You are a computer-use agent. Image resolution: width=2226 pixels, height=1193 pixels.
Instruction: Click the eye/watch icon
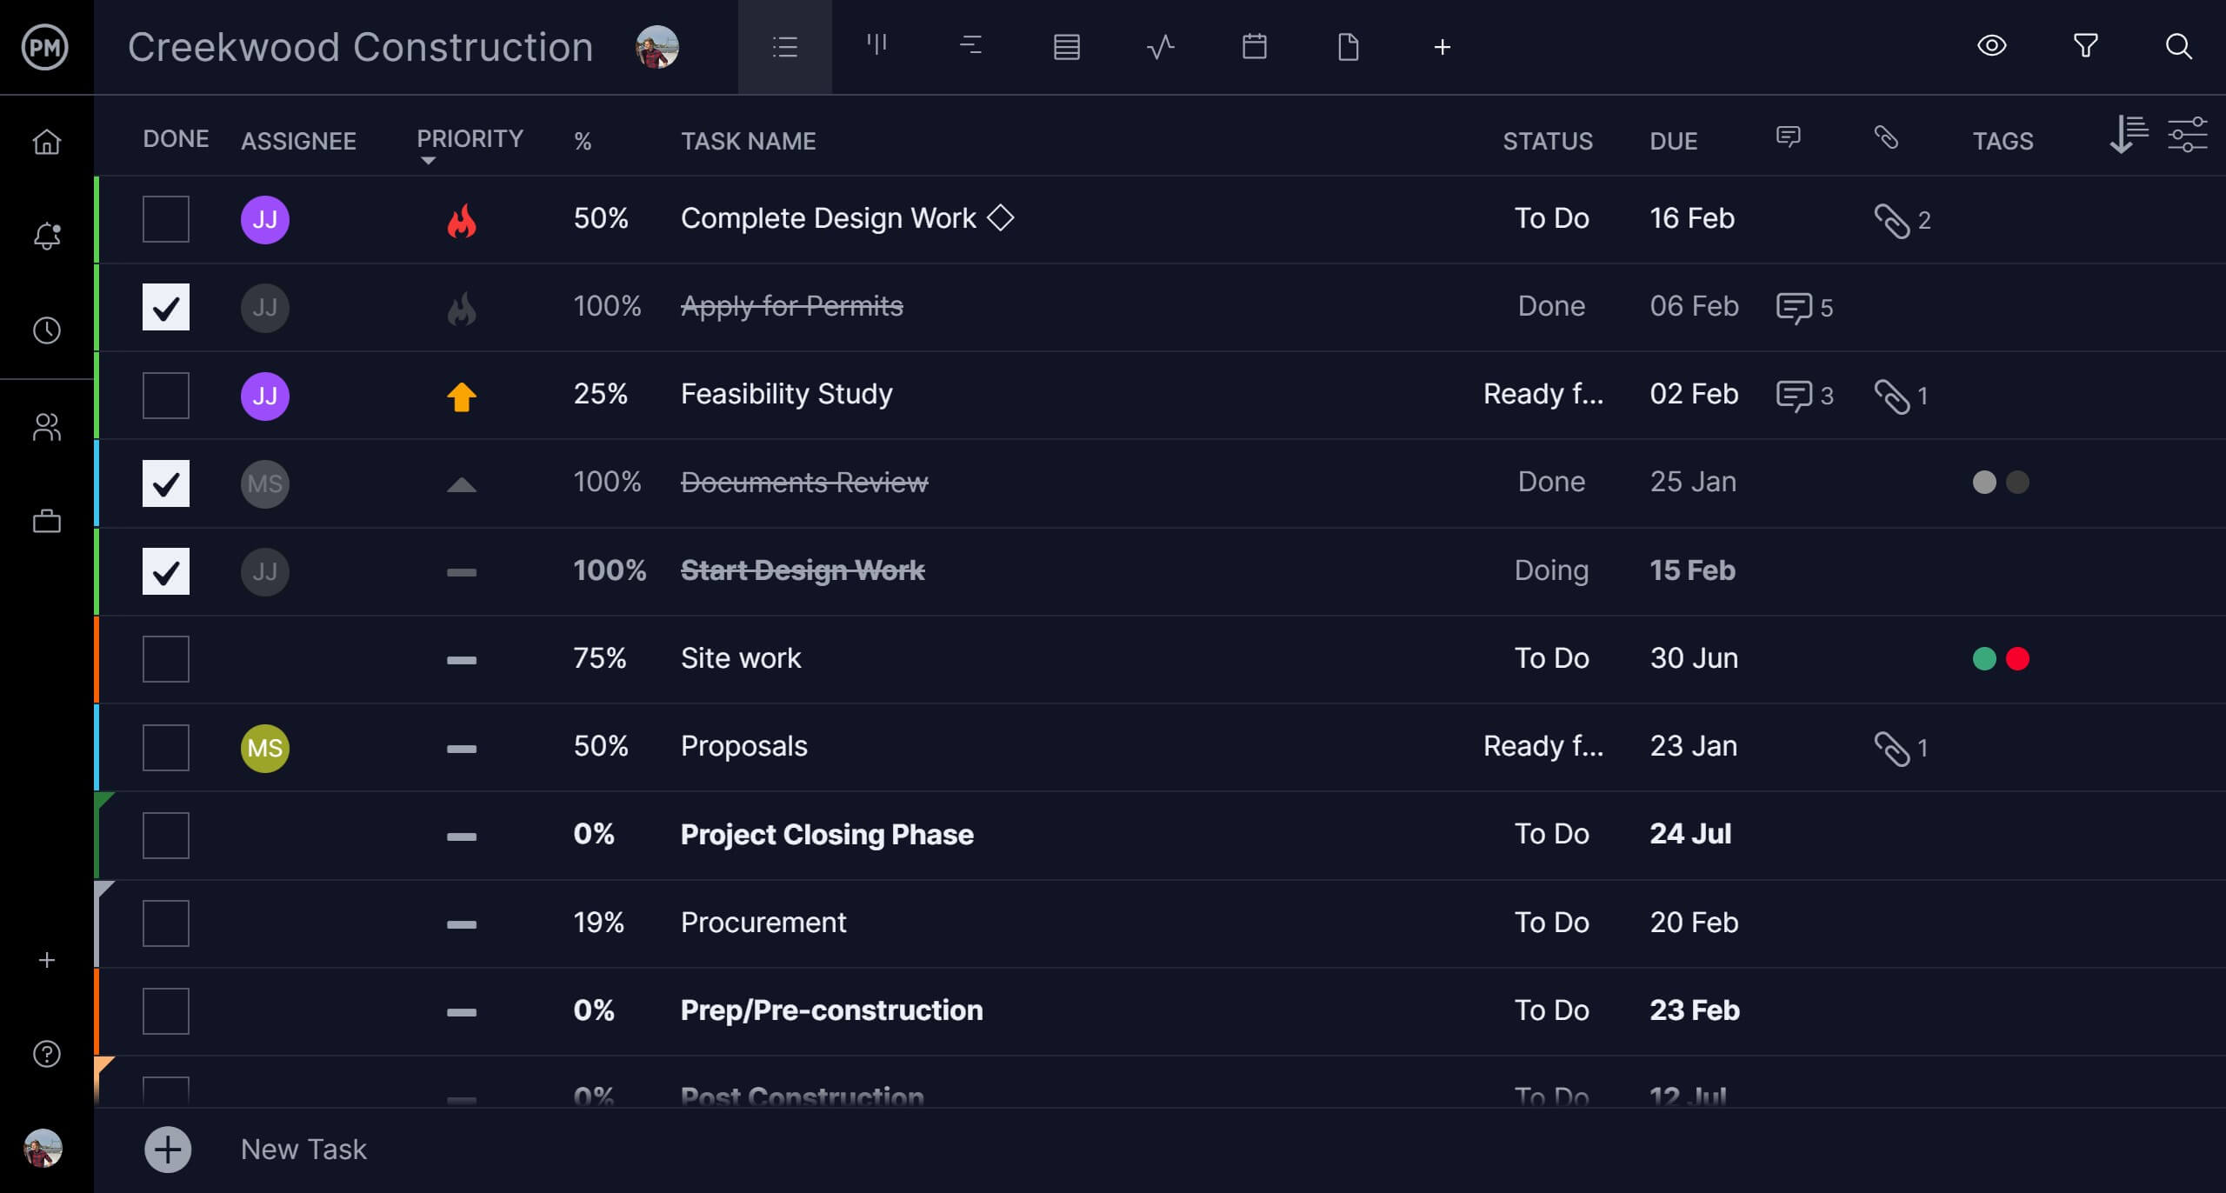point(1993,47)
